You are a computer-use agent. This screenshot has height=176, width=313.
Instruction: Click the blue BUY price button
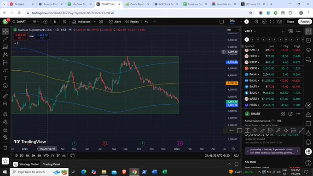coord(42,36)
